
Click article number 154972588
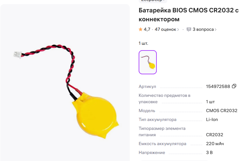point(218,86)
